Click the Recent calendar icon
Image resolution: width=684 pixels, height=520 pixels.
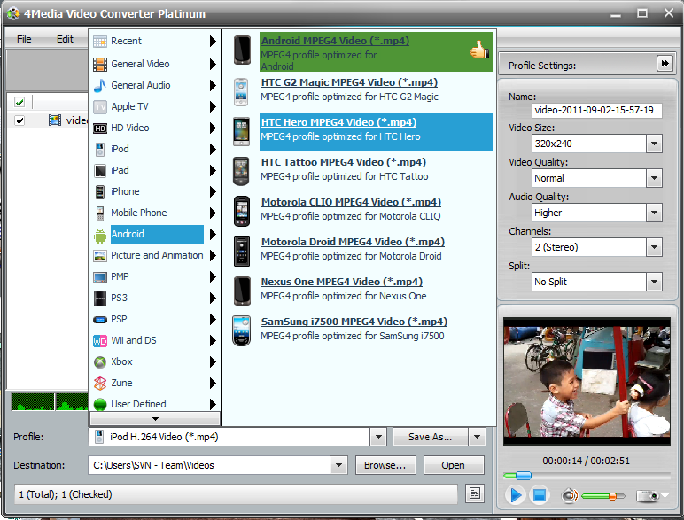pos(100,42)
